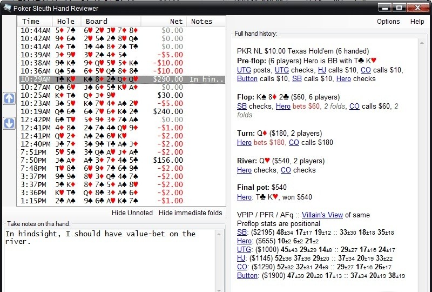
Task: Sort hands by Net column header
Action: pos(175,21)
